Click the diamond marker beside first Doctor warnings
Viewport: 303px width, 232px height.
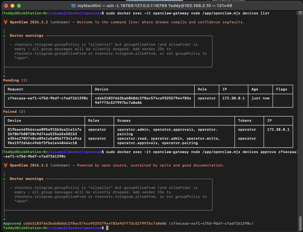(4, 36)
